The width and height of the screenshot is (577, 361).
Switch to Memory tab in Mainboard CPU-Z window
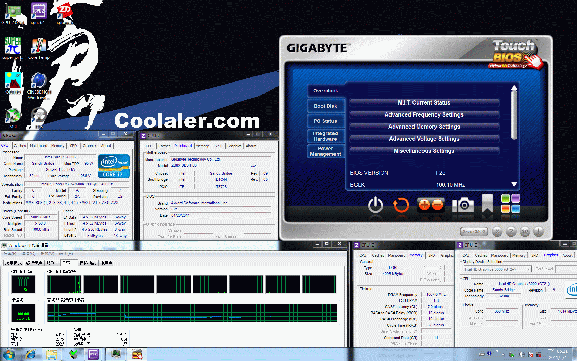tap(202, 146)
